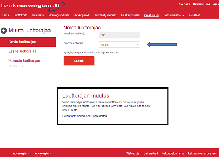The image size is (219, 157).
Task: Click the Säästä button
Action: 79,61
